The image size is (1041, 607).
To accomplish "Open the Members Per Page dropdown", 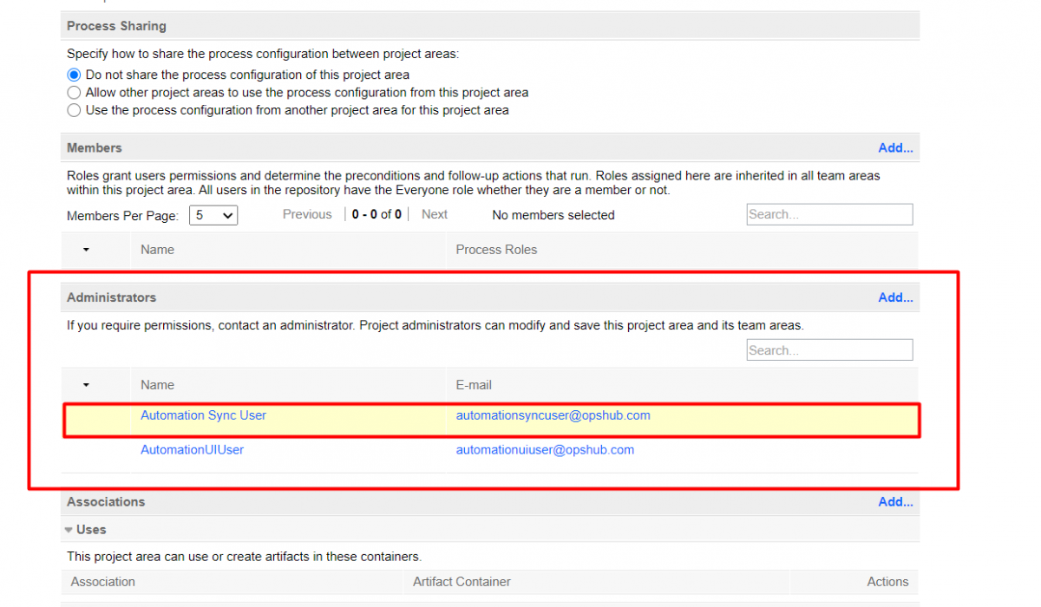I will coord(213,215).
